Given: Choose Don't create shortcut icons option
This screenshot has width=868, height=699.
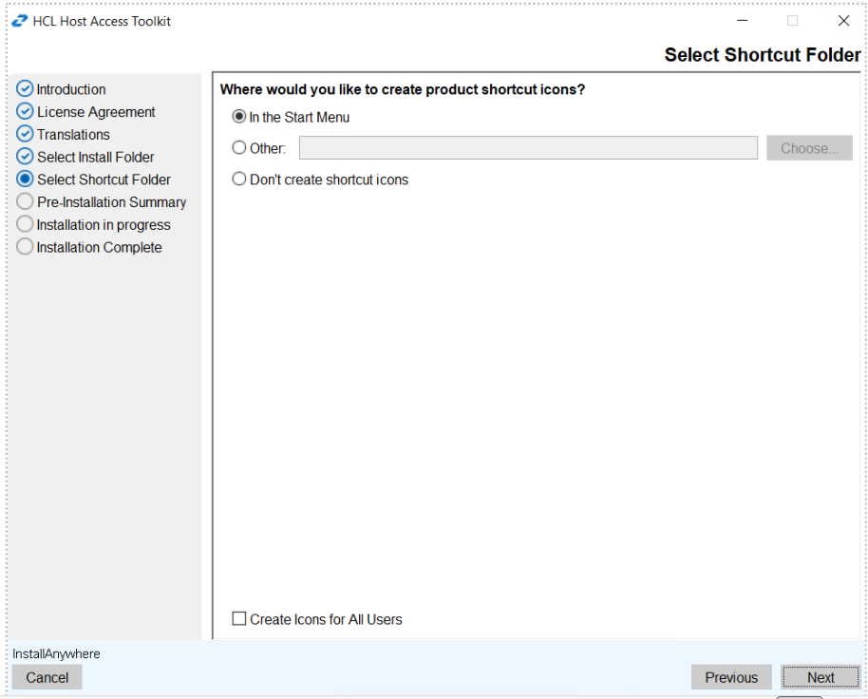Looking at the screenshot, I should [x=239, y=179].
